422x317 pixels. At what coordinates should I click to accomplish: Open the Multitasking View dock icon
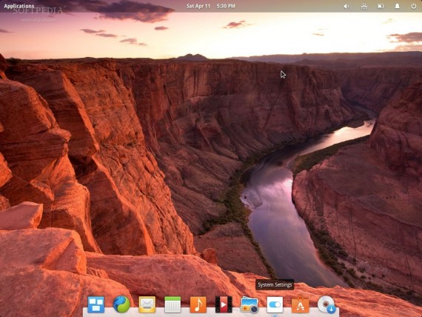96,304
